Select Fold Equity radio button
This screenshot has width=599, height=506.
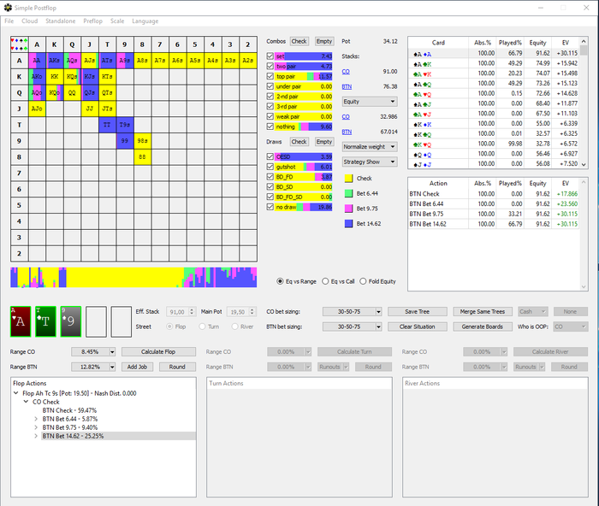(x=363, y=281)
